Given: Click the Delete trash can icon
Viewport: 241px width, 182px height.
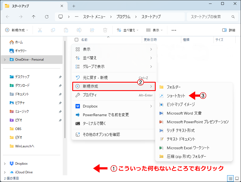Looking at the screenshot, I should [x=105, y=30].
